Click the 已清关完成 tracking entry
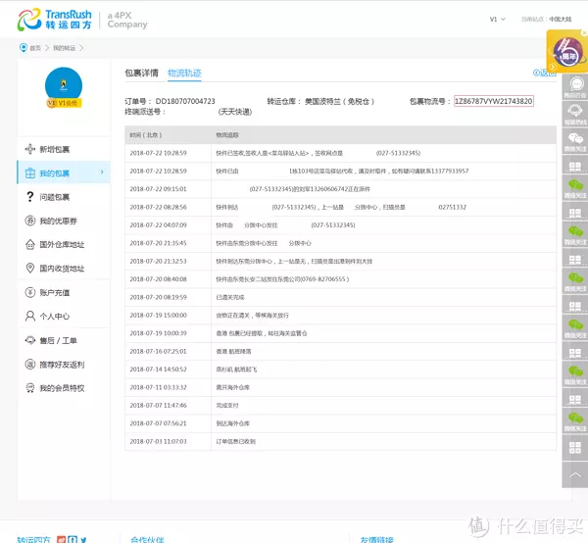Screen dimensions: 588x543 click(x=230, y=297)
